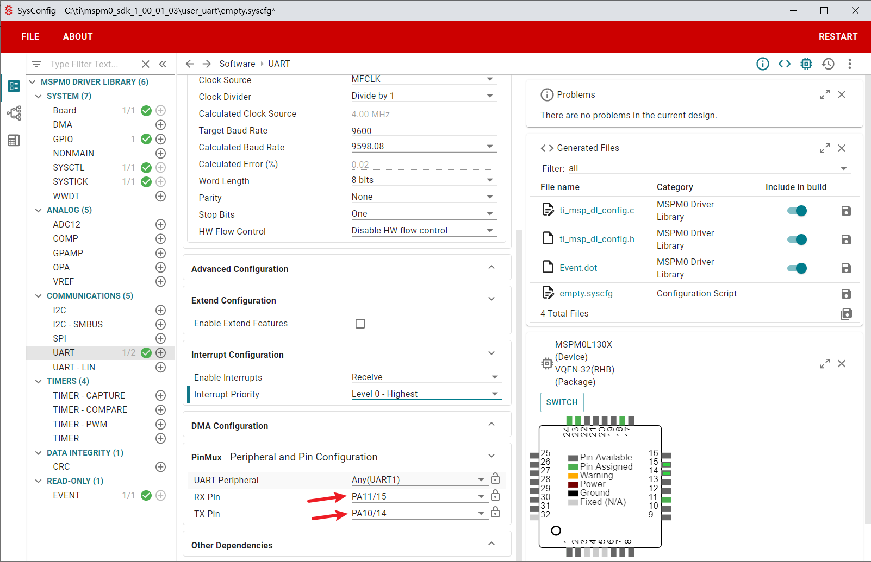Image resolution: width=871 pixels, height=562 pixels.
Task: Open the empty.syscfg file link
Action: point(586,294)
